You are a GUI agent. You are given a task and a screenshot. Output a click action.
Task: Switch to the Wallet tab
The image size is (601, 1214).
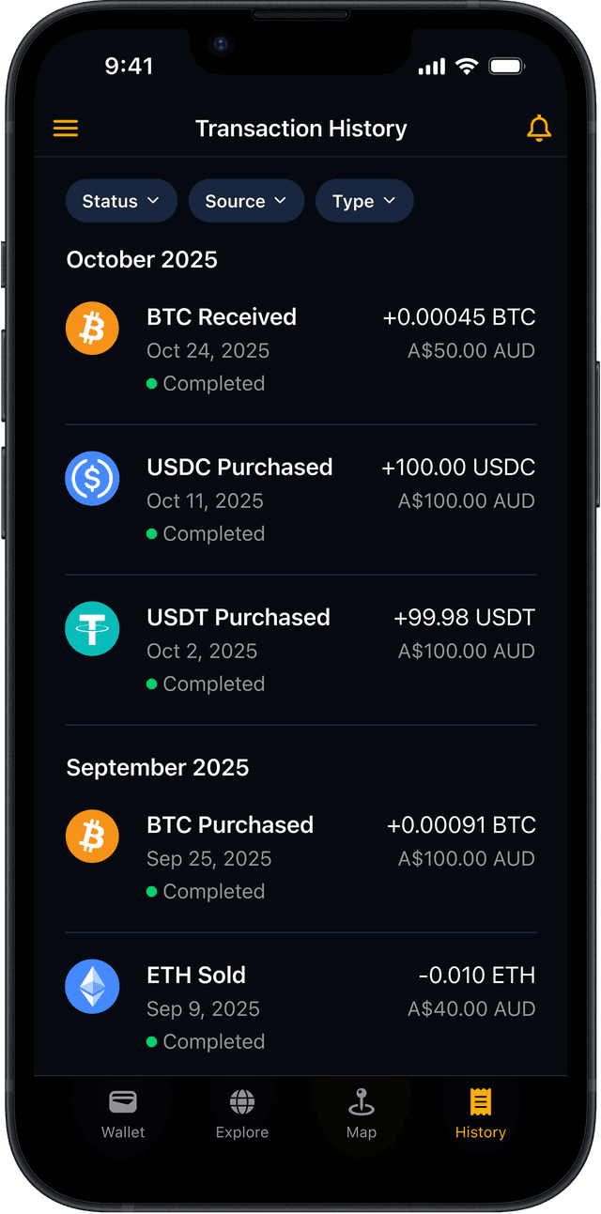[x=123, y=1114]
